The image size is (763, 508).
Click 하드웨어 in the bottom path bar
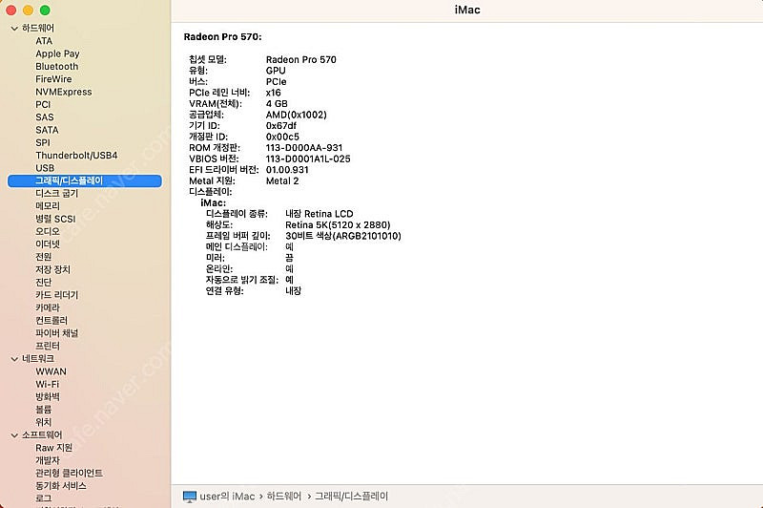[x=283, y=496]
